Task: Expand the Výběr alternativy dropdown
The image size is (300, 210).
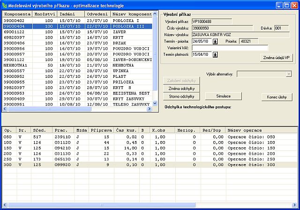Action: pyautogui.click(x=289, y=74)
